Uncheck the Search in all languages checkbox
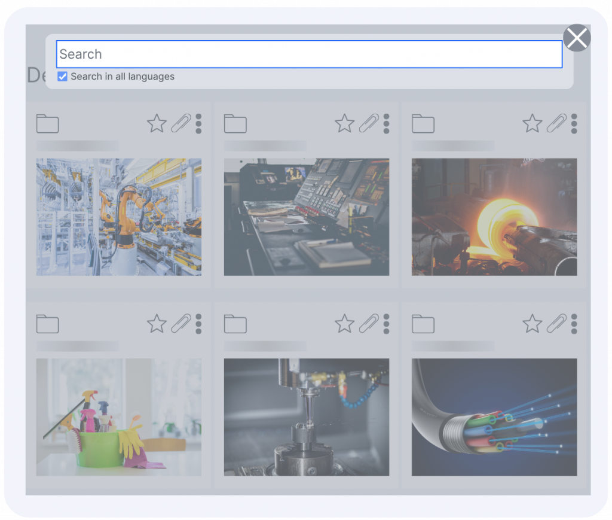The height and width of the screenshot is (520, 612). 63,77
